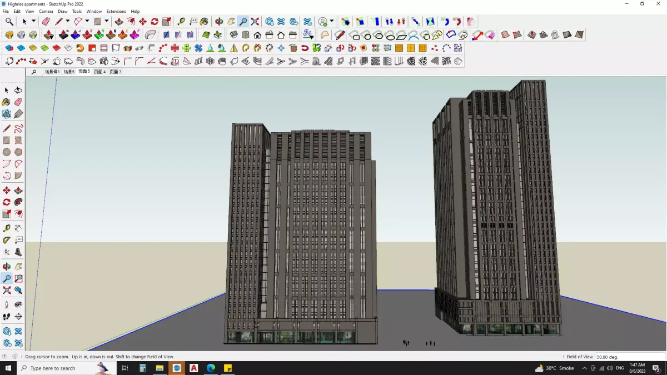Choose the Walk footprints tool in left toolbar
Image resolution: width=667 pixels, height=375 pixels.
pyautogui.click(x=7, y=317)
